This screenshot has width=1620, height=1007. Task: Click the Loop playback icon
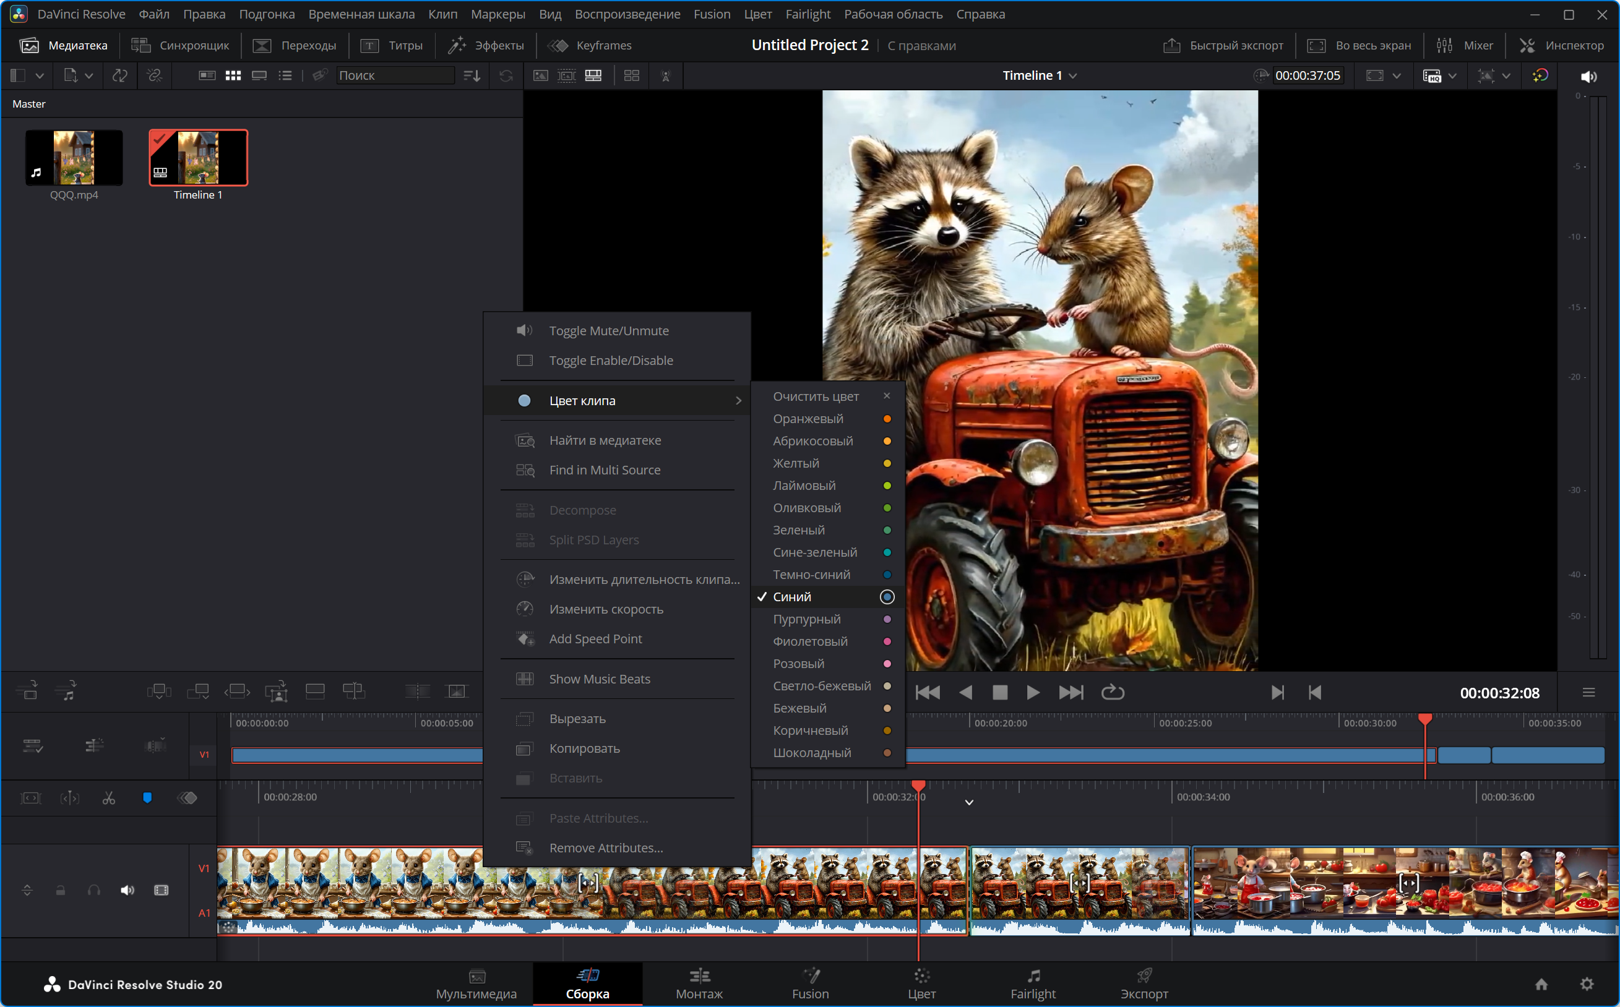point(1112,693)
